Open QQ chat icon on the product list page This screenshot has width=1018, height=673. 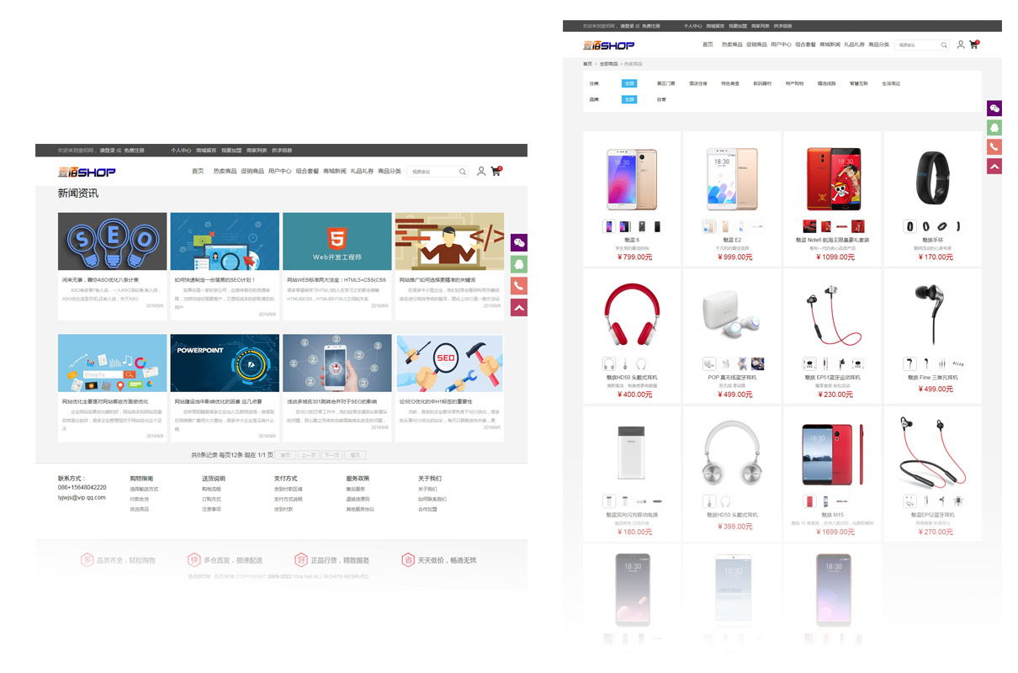994,128
